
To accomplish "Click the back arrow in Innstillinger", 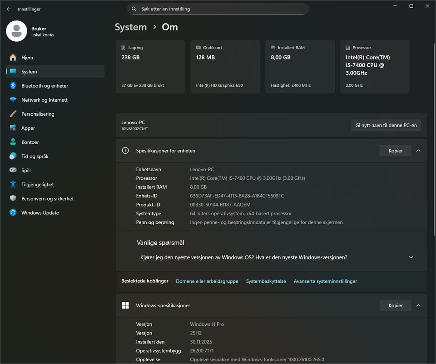I will (9, 9).
